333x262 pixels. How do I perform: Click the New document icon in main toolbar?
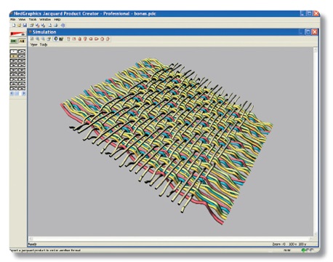pos(14,25)
